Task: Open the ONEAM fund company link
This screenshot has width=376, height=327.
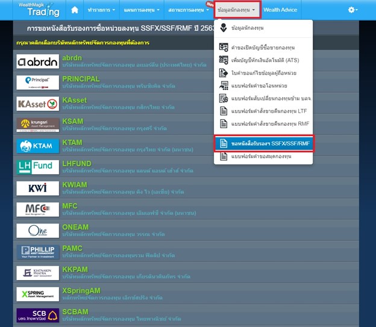Action: (x=75, y=227)
